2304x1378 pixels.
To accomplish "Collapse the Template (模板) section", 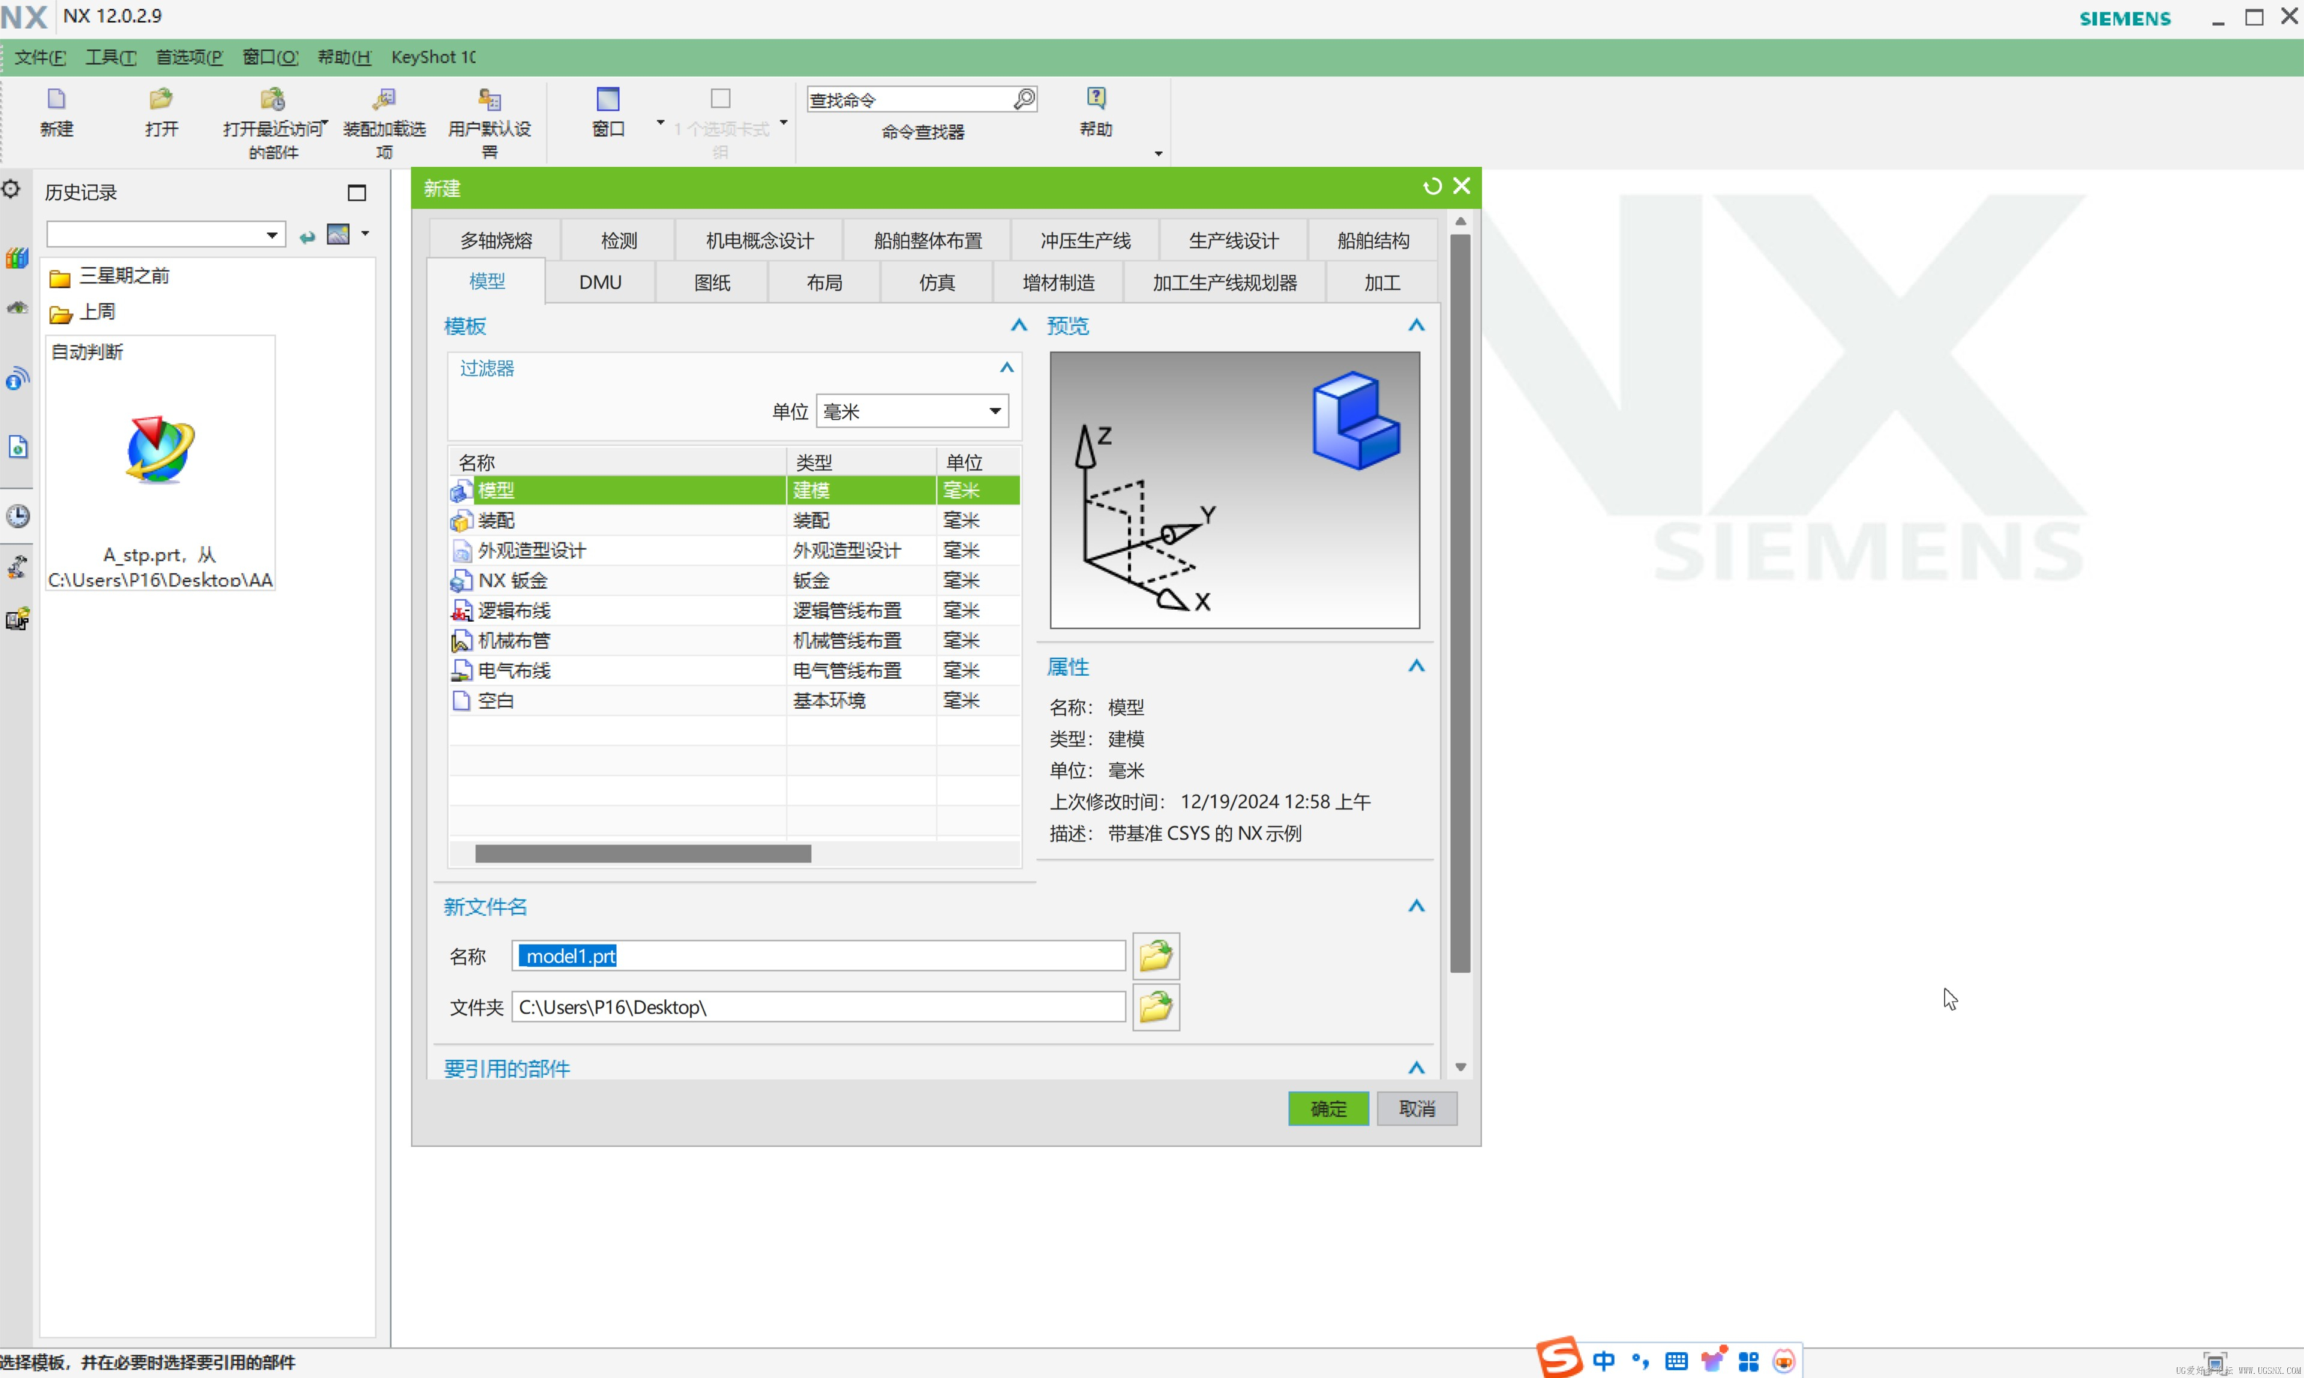I will click(1018, 325).
